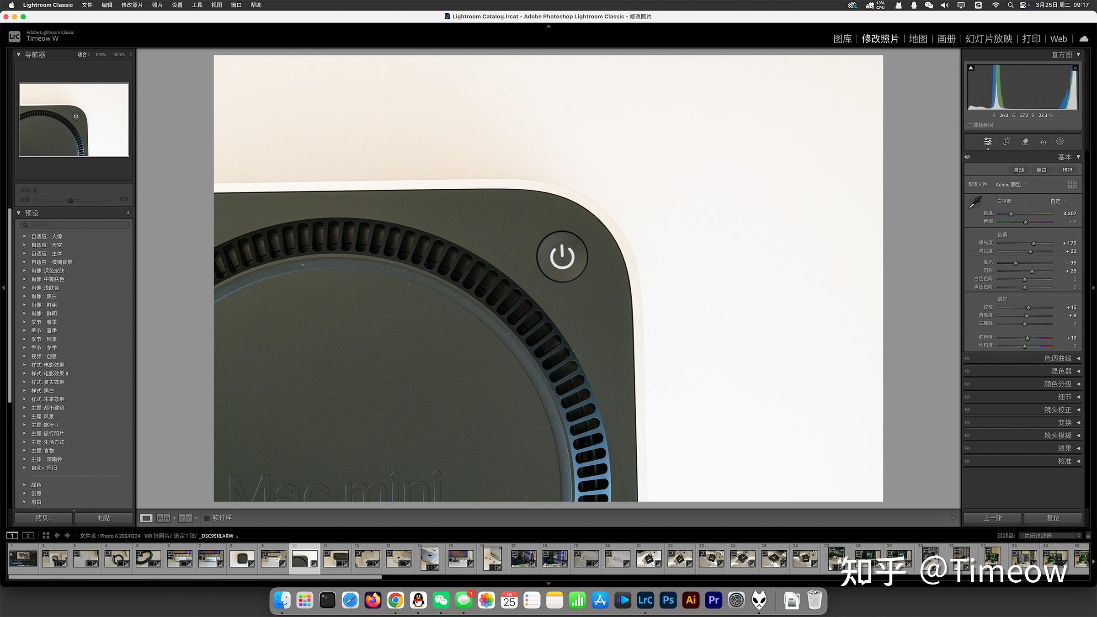Click the 复位 reset button
Screen dimensions: 1097x617
[x=1054, y=518]
